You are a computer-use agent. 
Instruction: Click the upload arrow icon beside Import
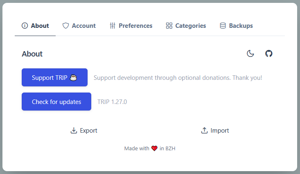click(205, 131)
